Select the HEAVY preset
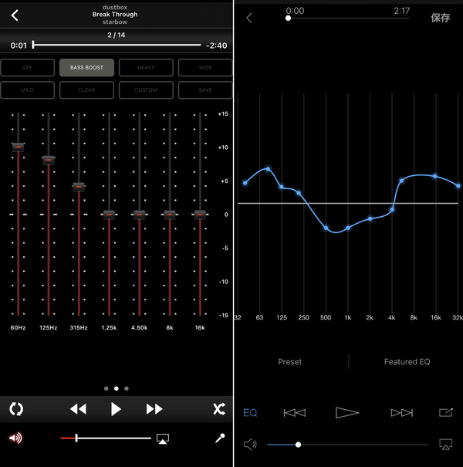The width and height of the screenshot is (463, 467). [x=146, y=68]
